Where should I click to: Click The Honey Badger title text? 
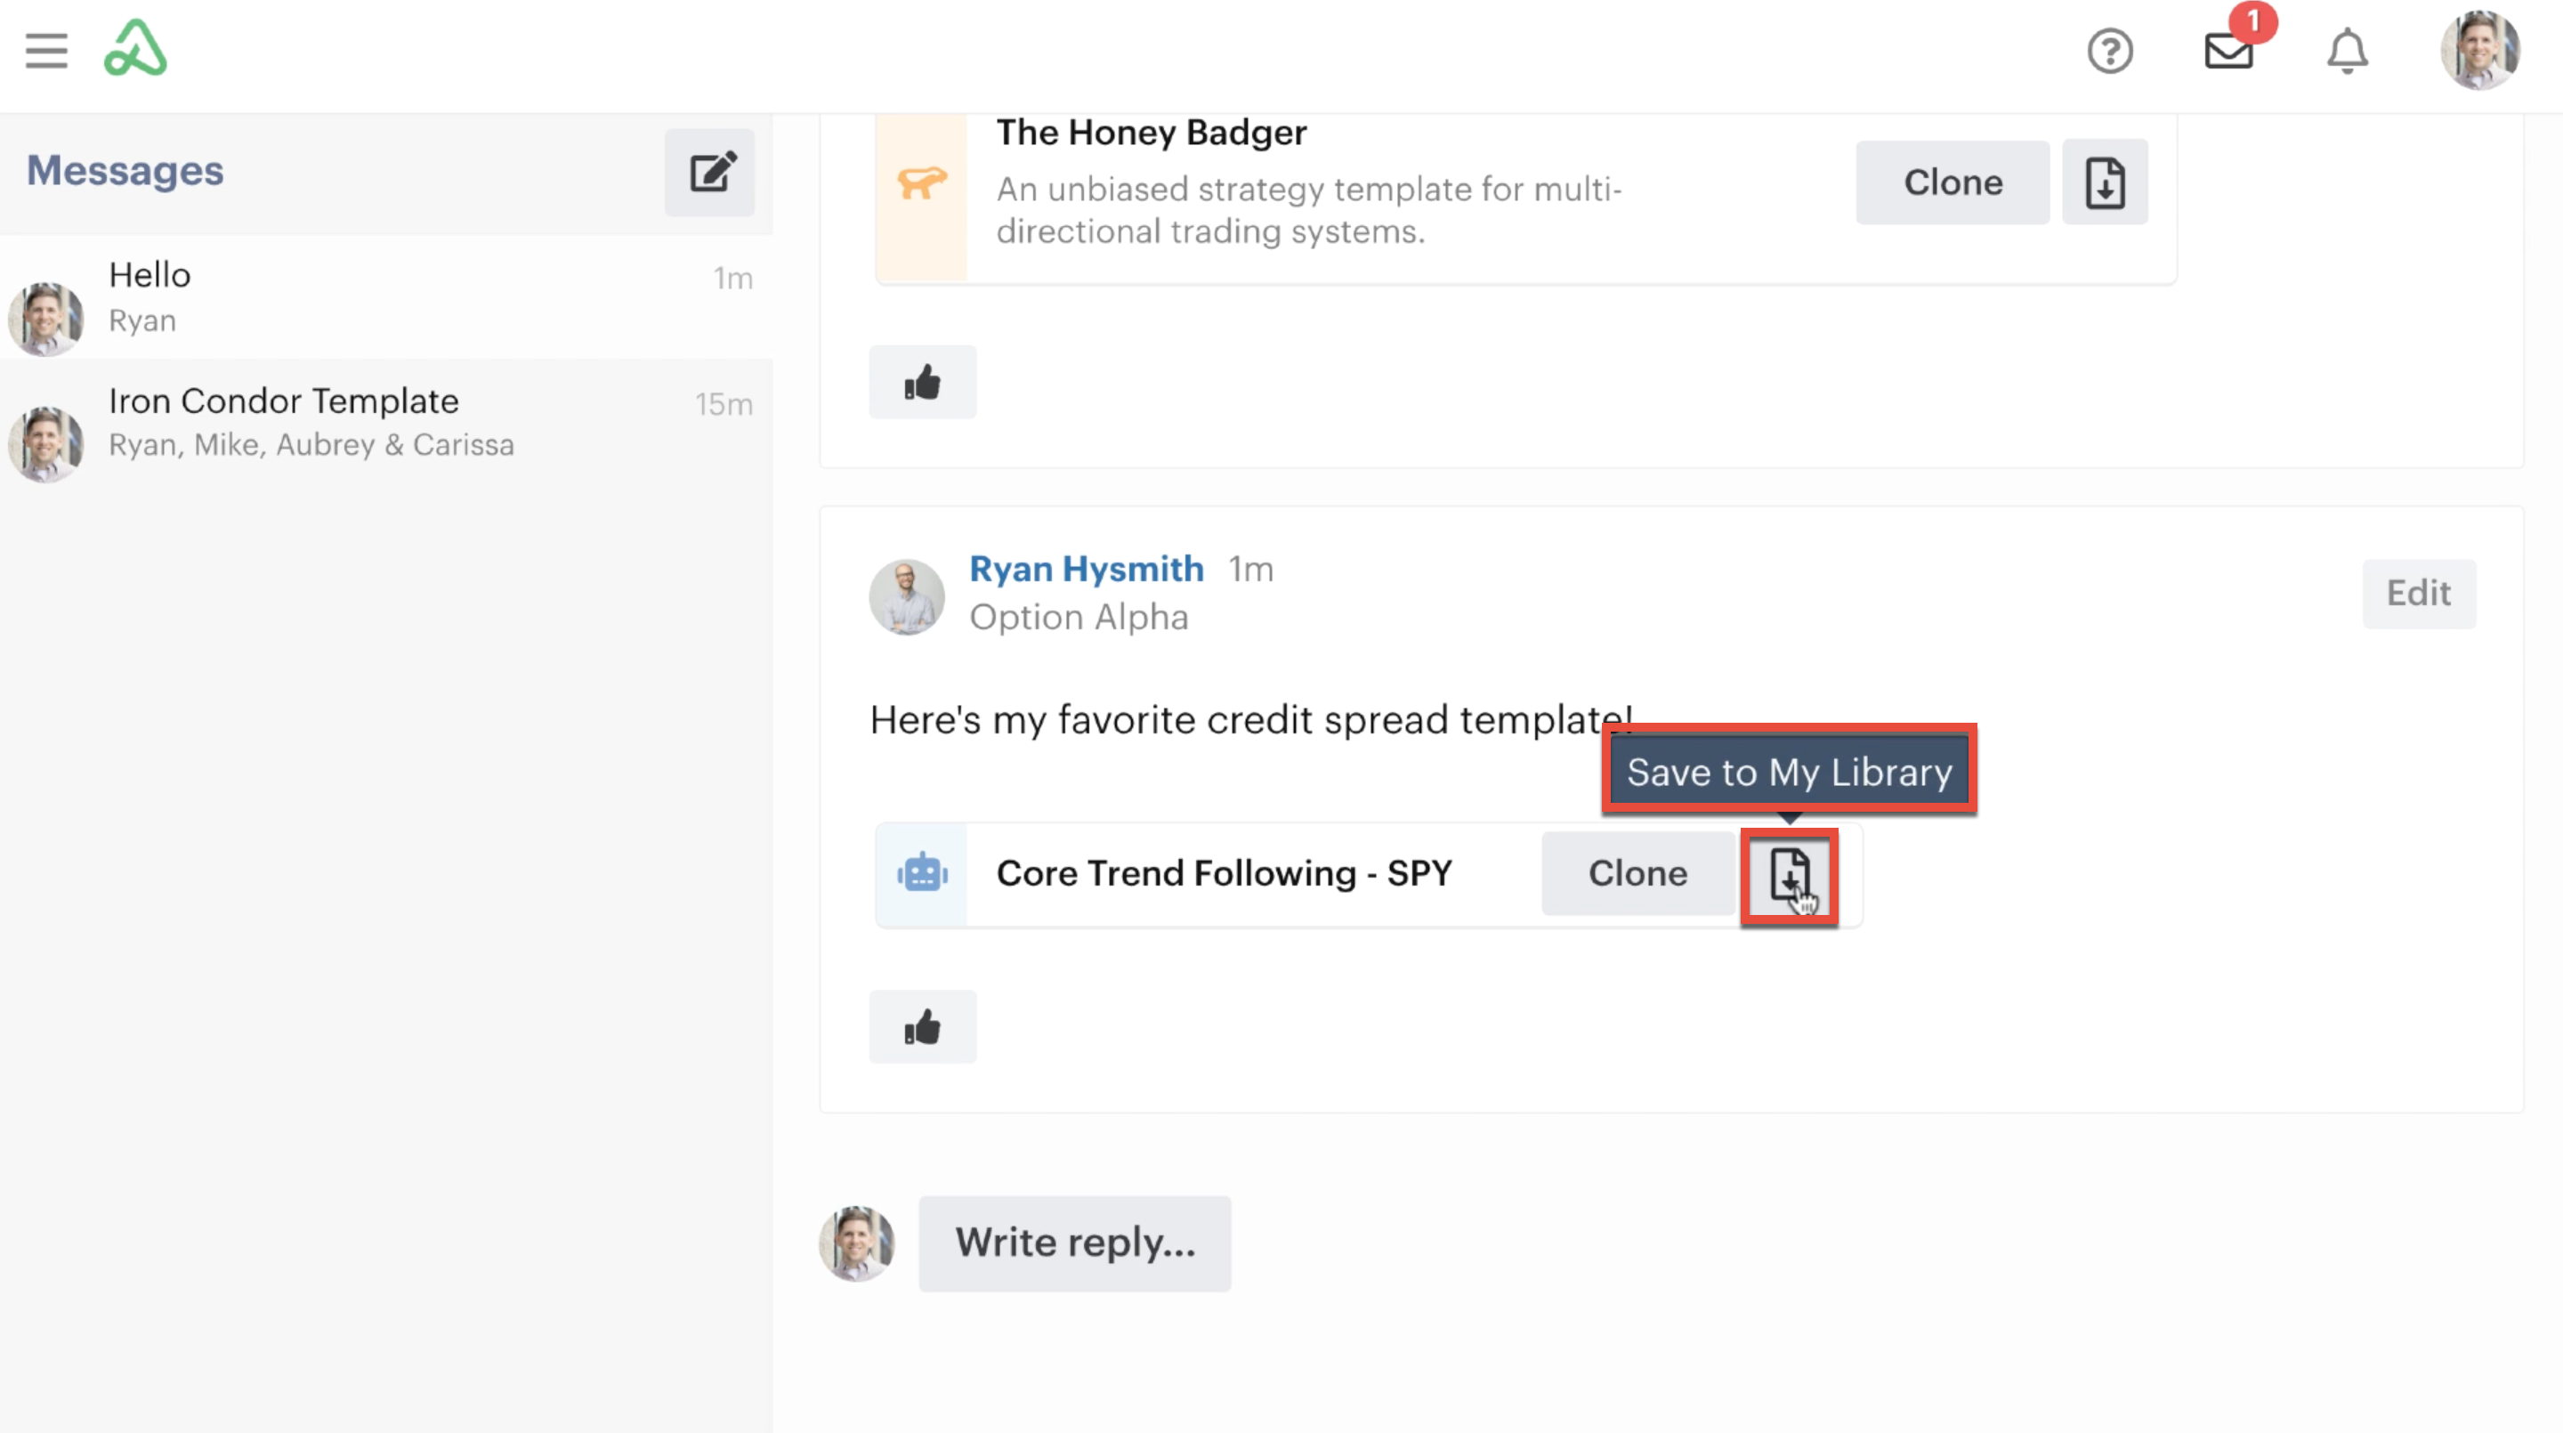(1152, 133)
